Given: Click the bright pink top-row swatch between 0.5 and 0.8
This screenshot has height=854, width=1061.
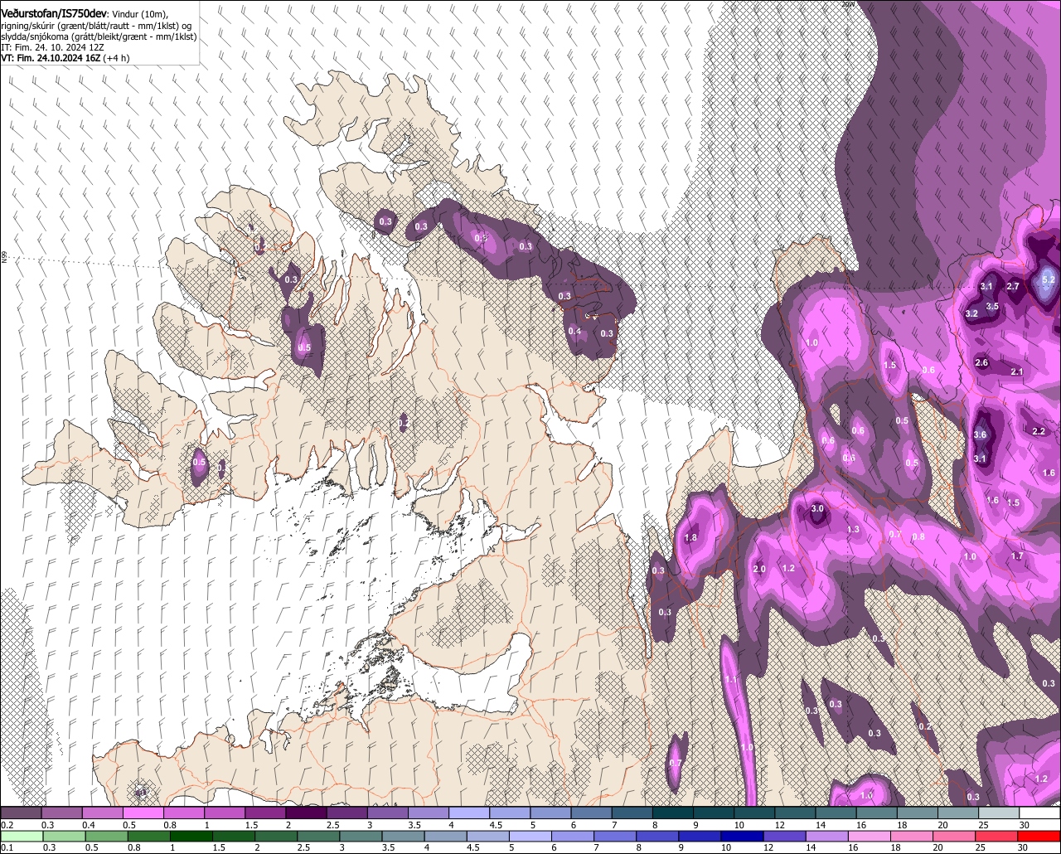Looking at the screenshot, I should click(143, 813).
